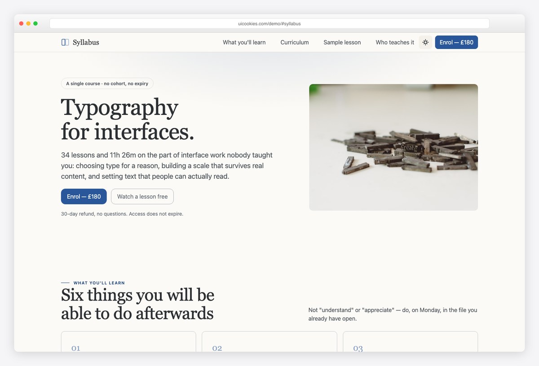The image size is (539, 366).
Task: Click the card numbered 01
Action: 128,342
